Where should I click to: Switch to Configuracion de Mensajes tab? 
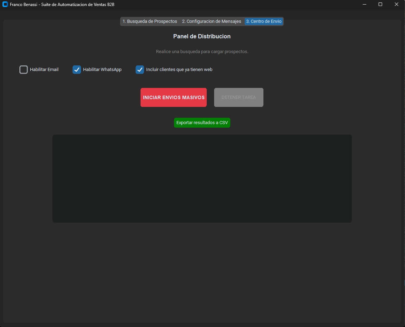212,21
